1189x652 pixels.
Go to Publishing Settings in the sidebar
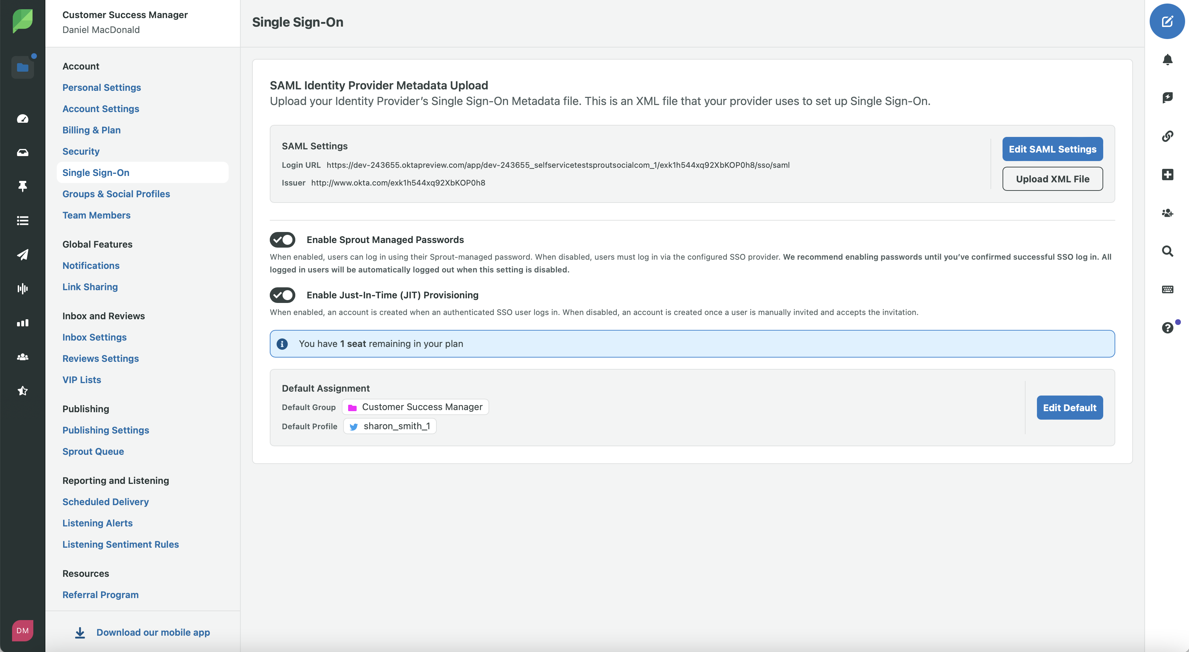(x=106, y=430)
